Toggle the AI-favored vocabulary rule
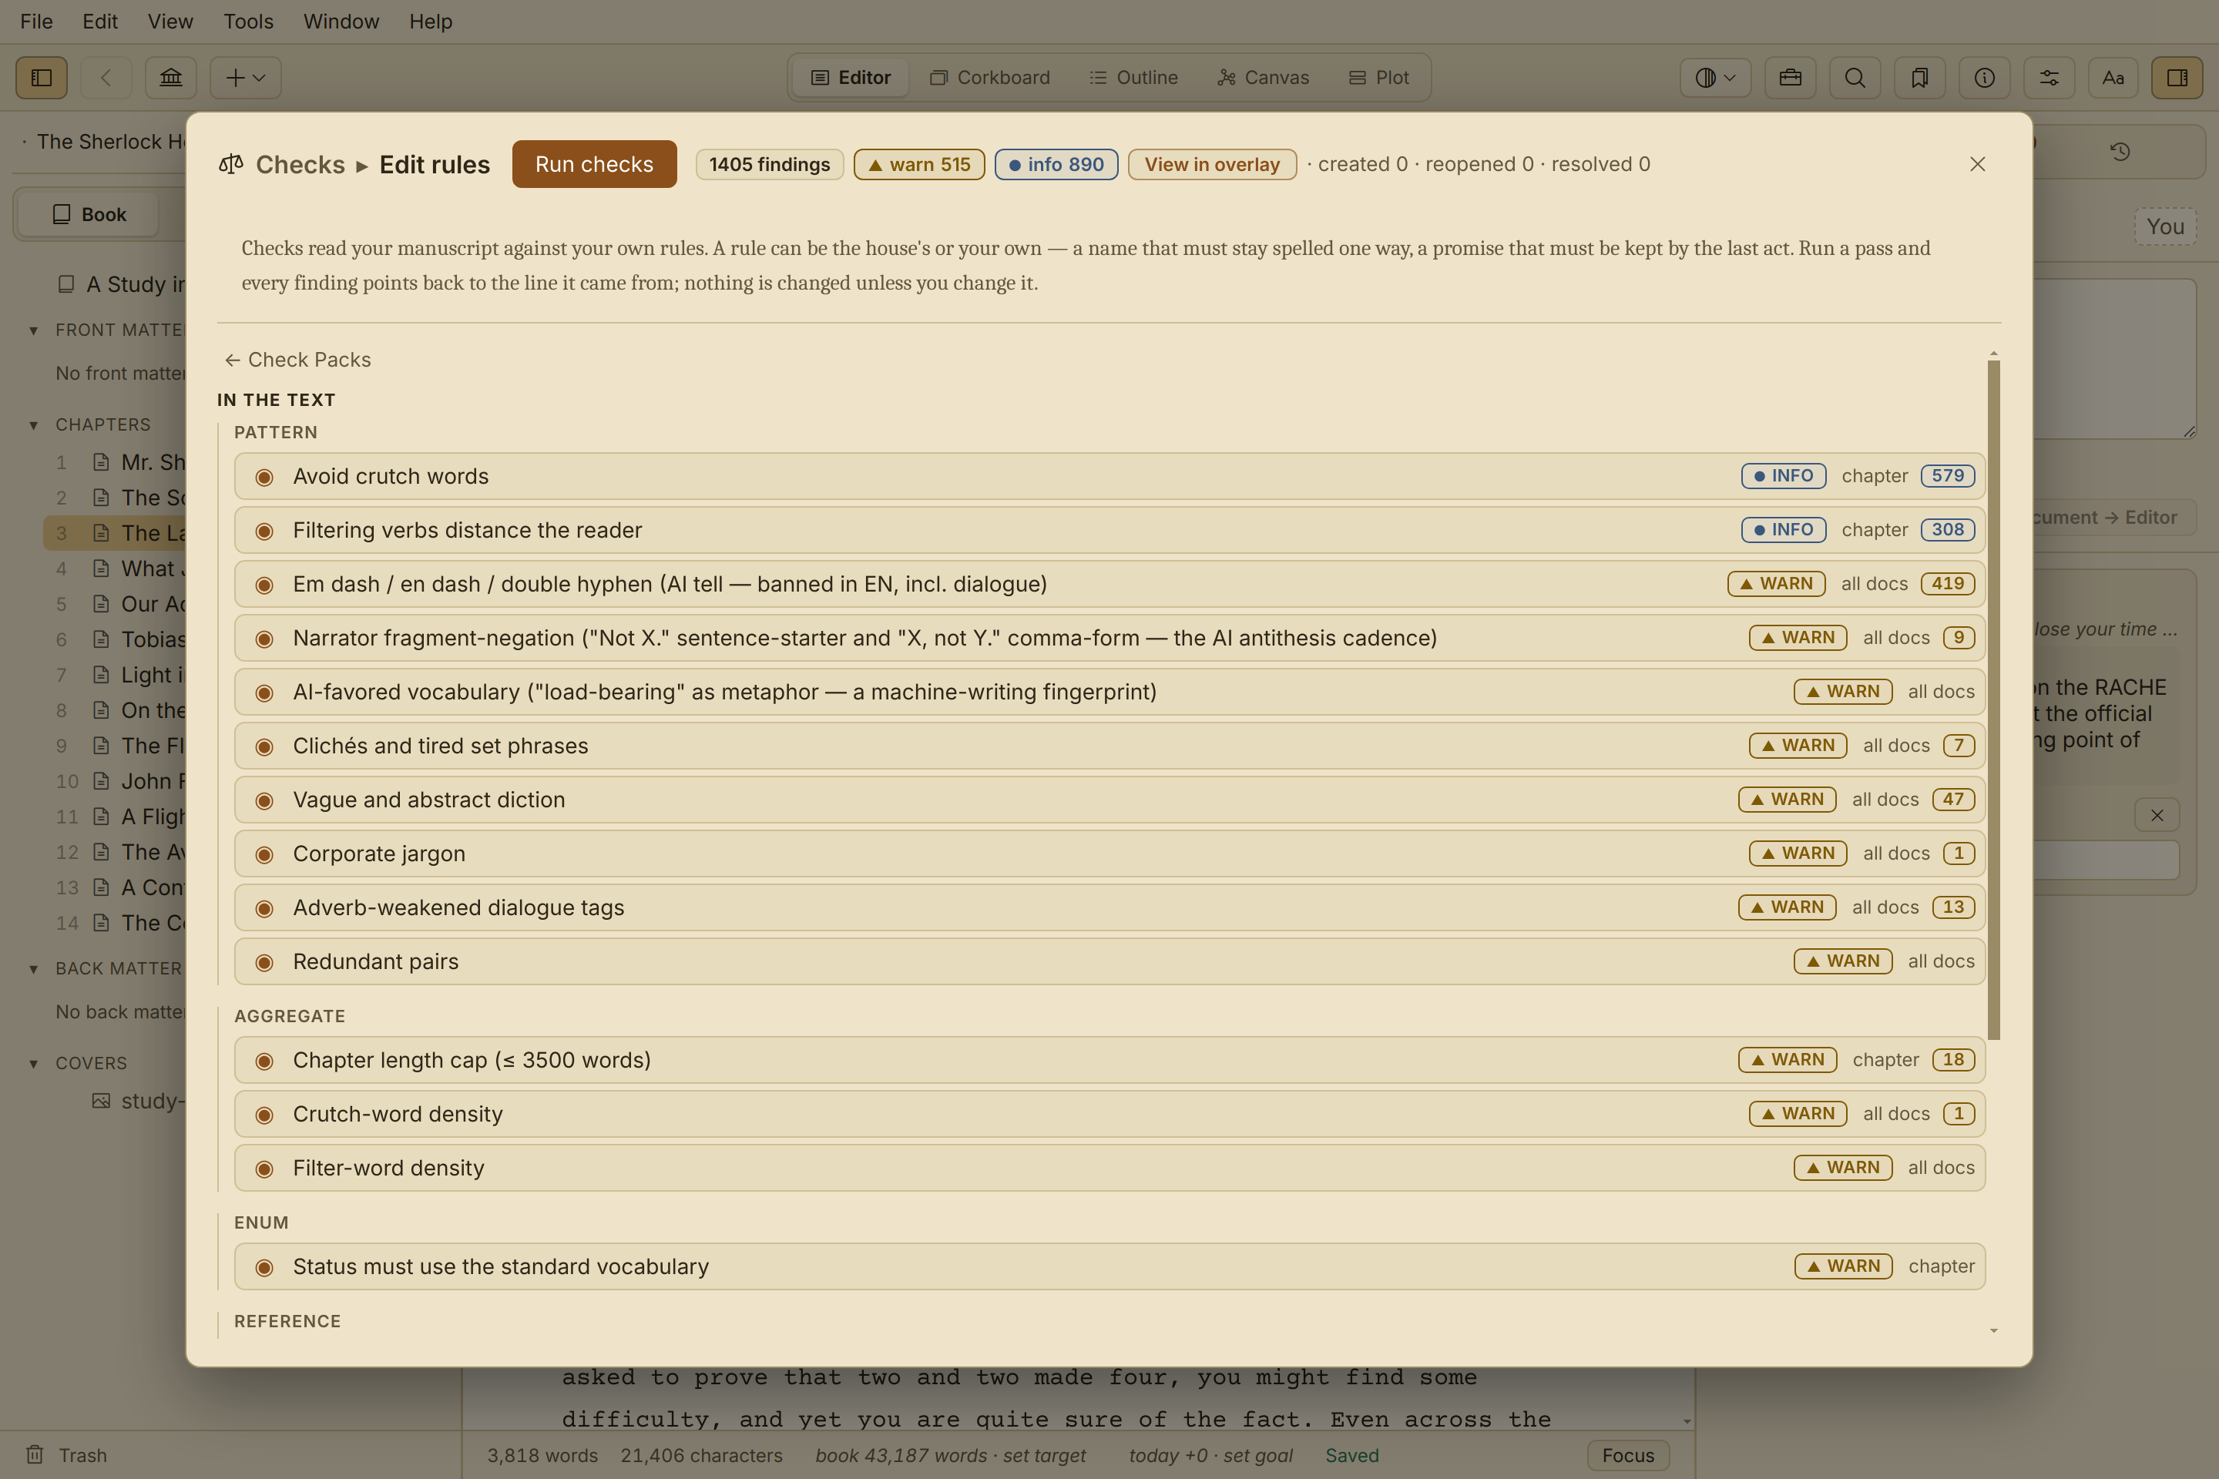The height and width of the screenshot is (1479, 2219). tap(264, 692)
